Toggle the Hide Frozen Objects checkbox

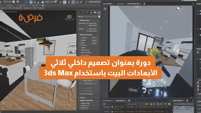(x=80, y=94)
